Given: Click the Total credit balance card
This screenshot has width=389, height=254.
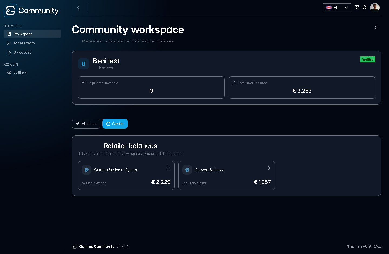Looking at the screenshot, I should pos(302,88).
